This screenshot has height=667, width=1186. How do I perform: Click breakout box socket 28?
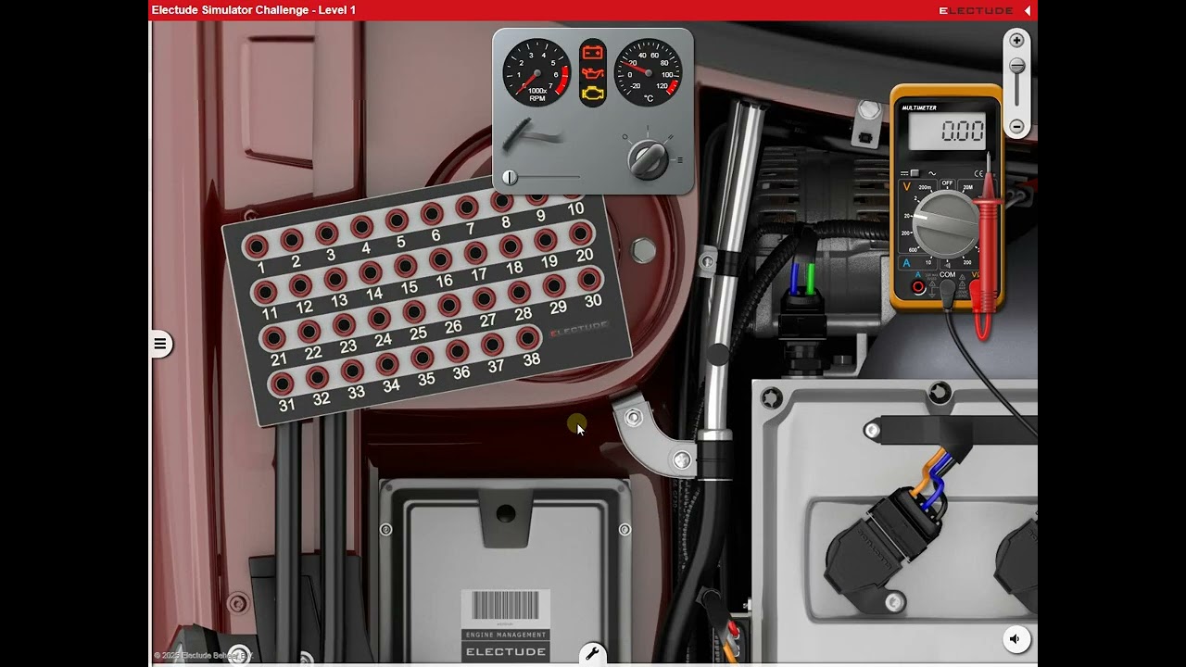[520, 292]
